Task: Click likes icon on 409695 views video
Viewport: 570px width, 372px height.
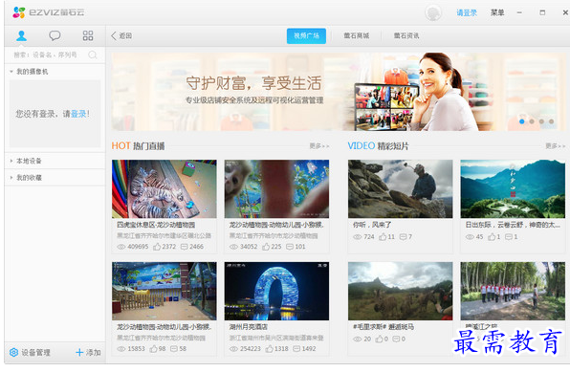Action: [157, 247]
